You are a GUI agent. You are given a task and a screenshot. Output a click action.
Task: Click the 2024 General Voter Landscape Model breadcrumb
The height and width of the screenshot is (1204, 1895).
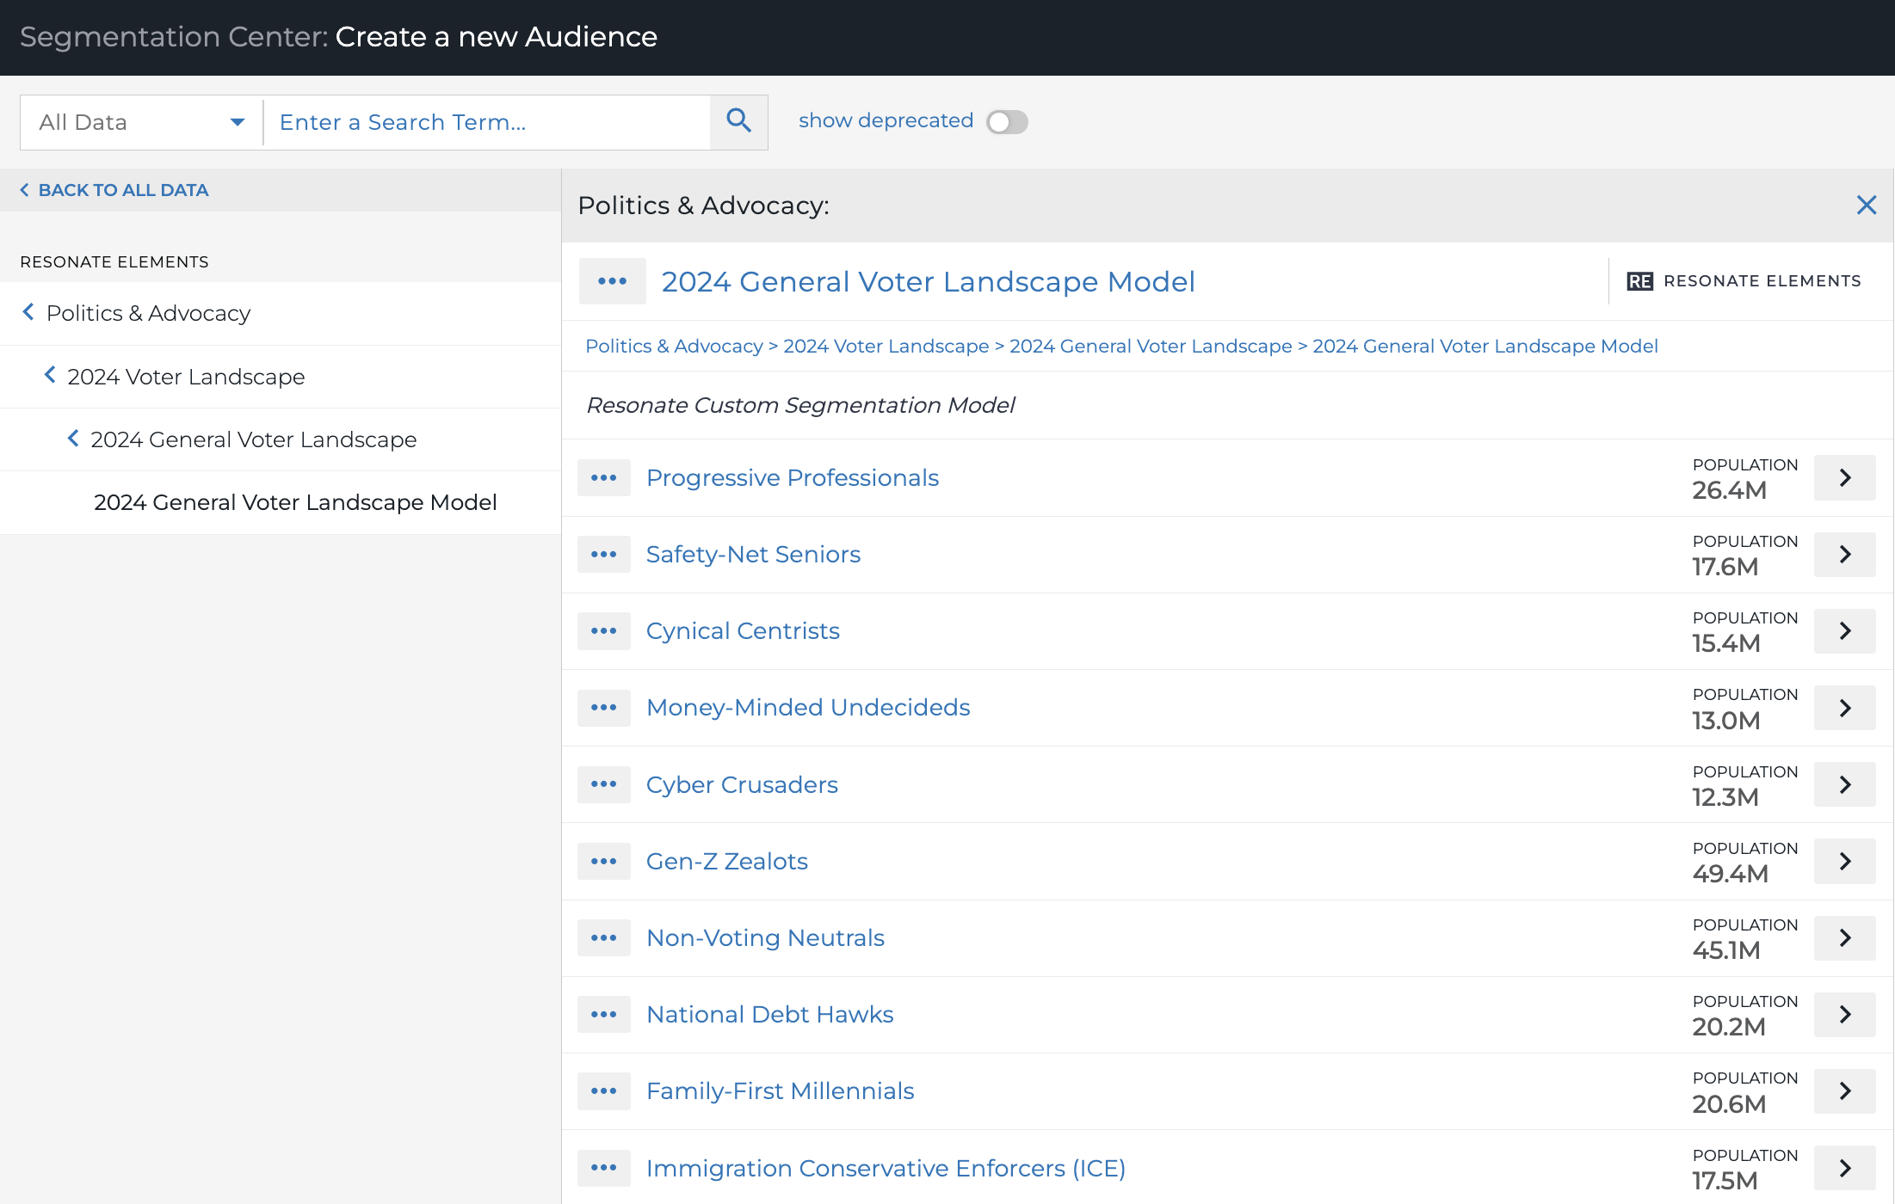(1485, 346)
